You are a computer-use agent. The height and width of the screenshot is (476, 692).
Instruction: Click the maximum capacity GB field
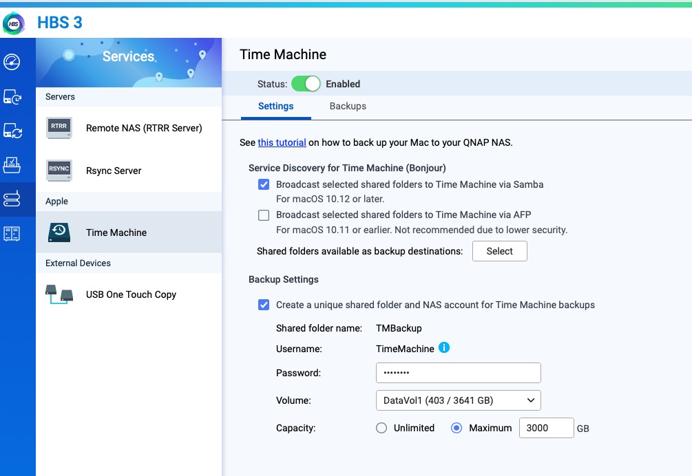coord(546,428)
